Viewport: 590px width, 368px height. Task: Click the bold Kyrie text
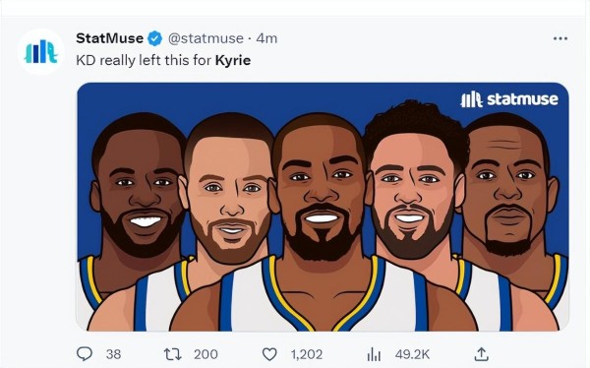coord(233,60)
